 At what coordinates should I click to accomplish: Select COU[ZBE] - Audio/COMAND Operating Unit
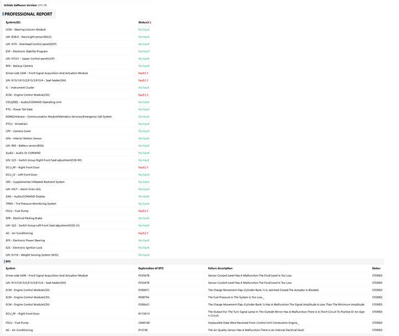click(33, 102)
